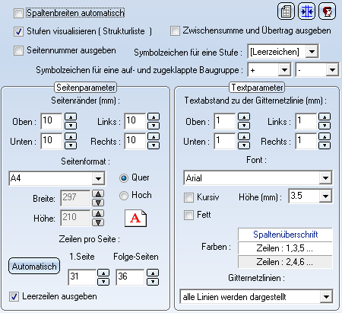Enable Fett font style
This screenshot has width=342, height=313.
click(188, 216)
